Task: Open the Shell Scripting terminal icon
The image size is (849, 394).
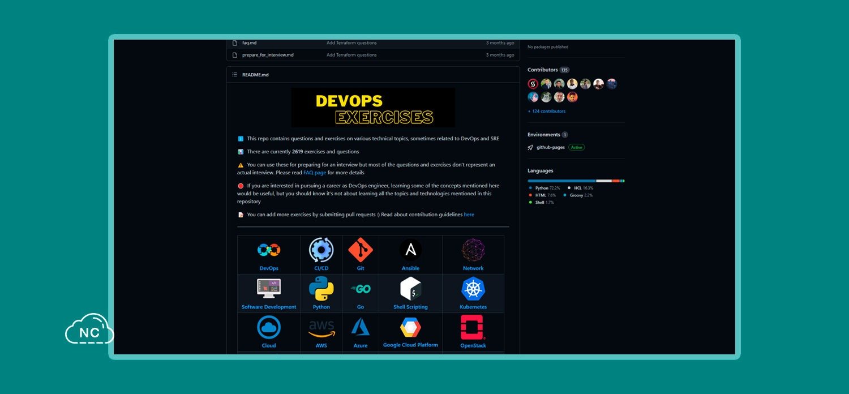Action: 410,288
